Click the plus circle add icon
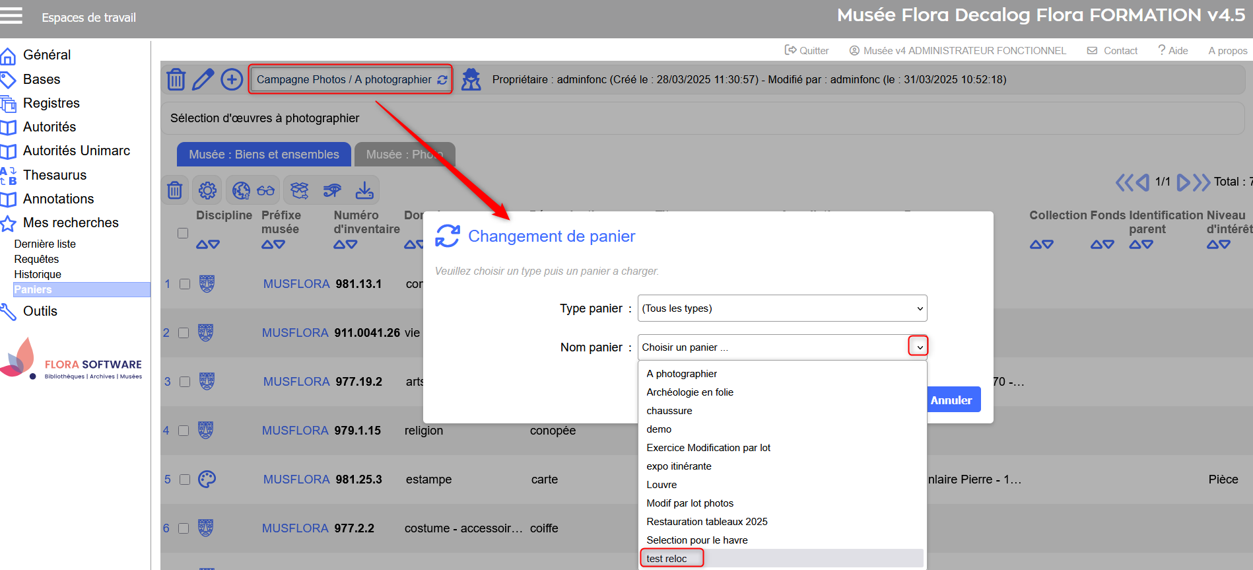Viewport: 1253px width, 570px height. (232, 79)
